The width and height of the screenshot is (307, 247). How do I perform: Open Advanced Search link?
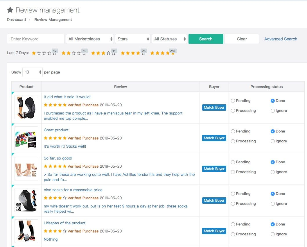pos(281,39)
